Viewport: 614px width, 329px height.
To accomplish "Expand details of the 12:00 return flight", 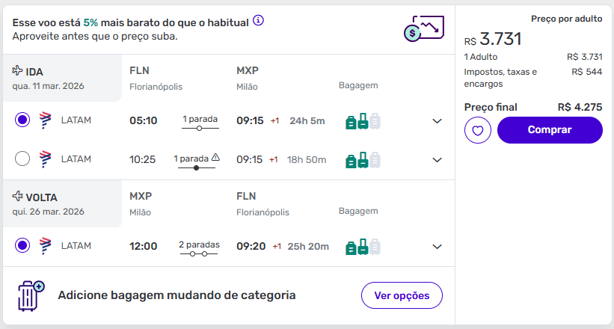I will (438, 246).
